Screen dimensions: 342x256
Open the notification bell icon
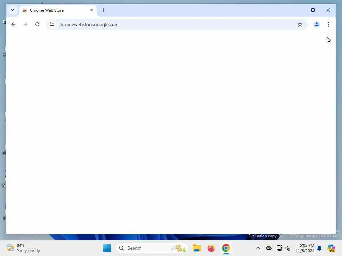coord(319,248)
